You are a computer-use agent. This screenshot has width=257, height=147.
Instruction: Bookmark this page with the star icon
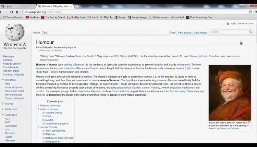coord(250,12)
